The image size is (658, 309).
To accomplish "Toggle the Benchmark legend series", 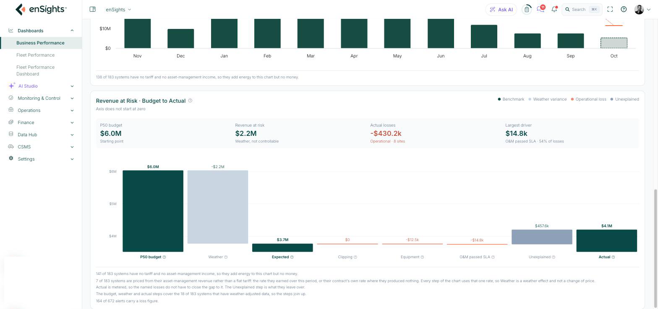I will click(511, 99).
